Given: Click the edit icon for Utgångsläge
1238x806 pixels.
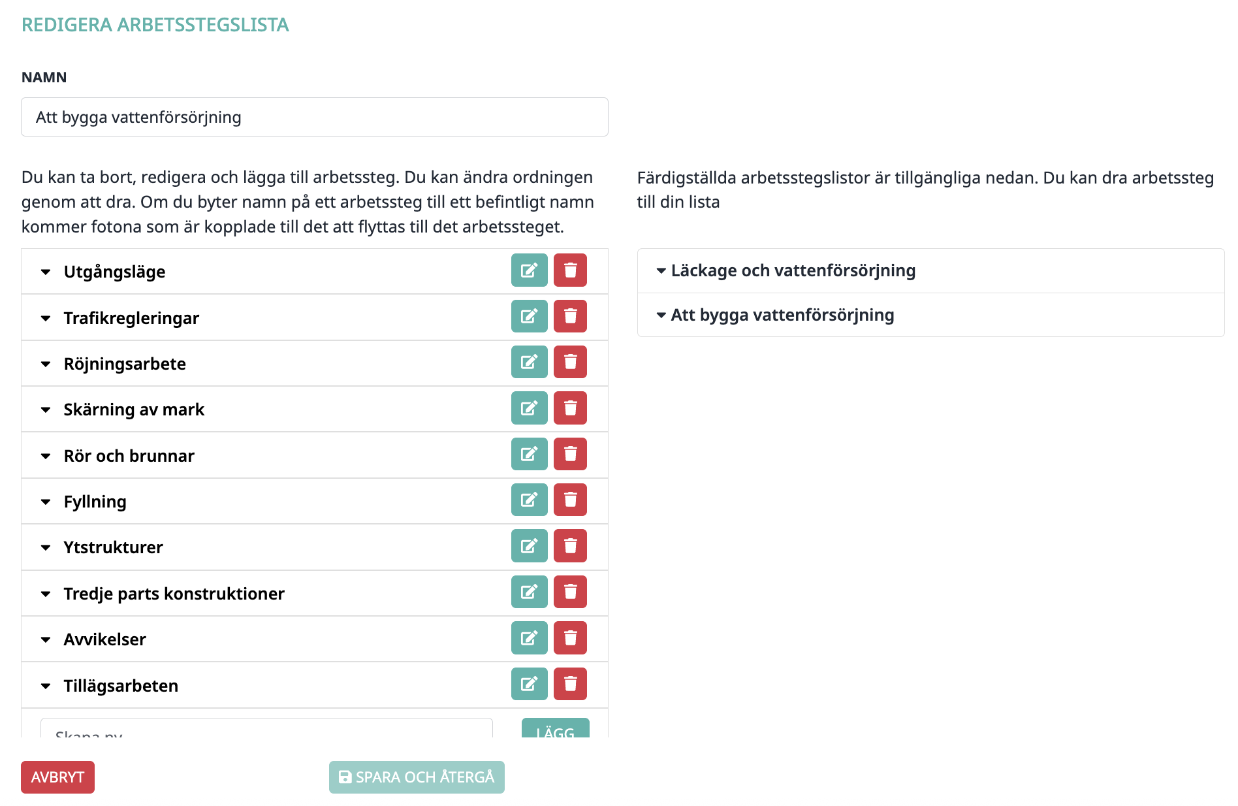Looking at the screenshot, I should [x=529, y=270].
